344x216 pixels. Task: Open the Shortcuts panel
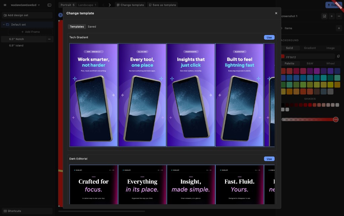pos(27,211)
